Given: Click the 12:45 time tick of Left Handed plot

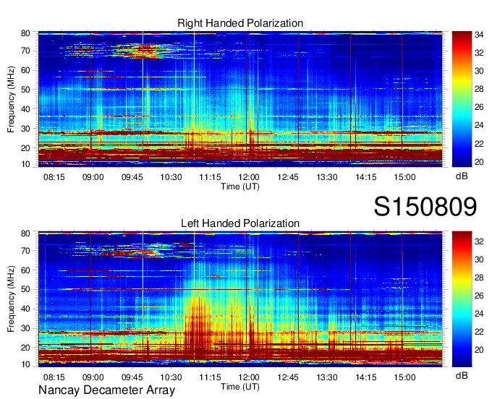Looking at the screenshot, I should pyautogui.click(x=288, y=377).
